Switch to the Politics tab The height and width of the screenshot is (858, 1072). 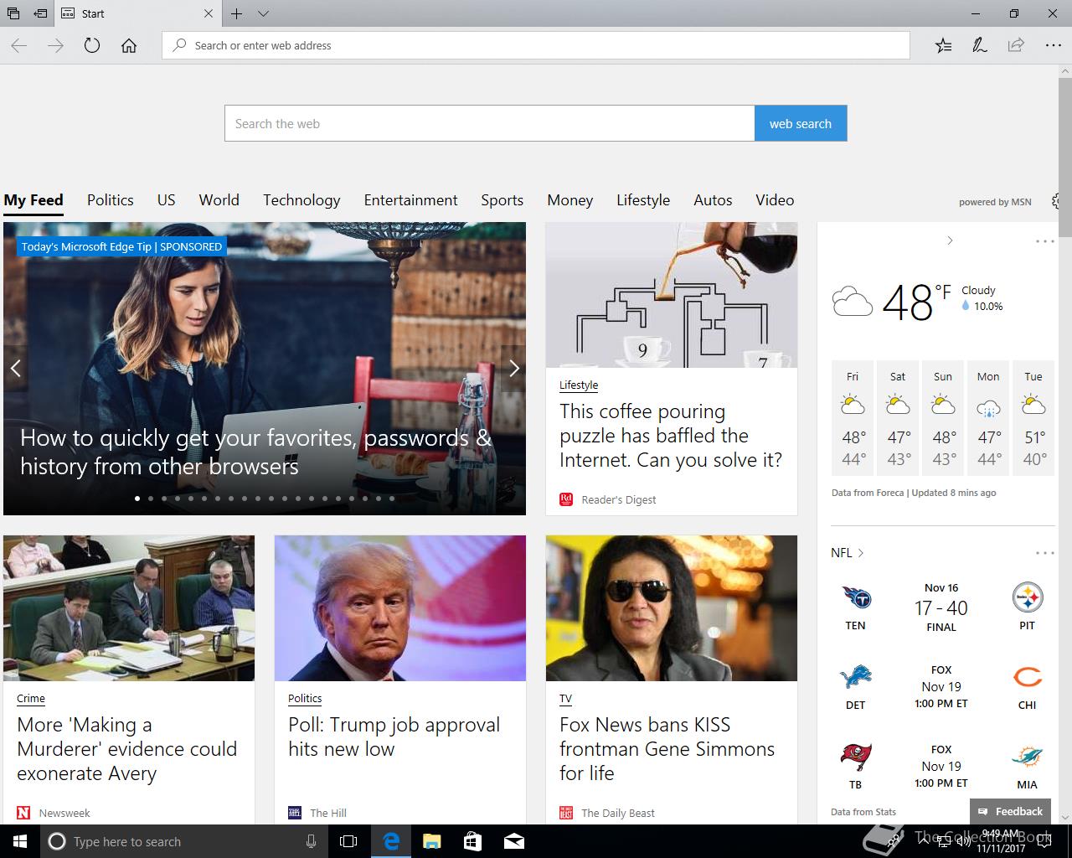coord(111,200)
